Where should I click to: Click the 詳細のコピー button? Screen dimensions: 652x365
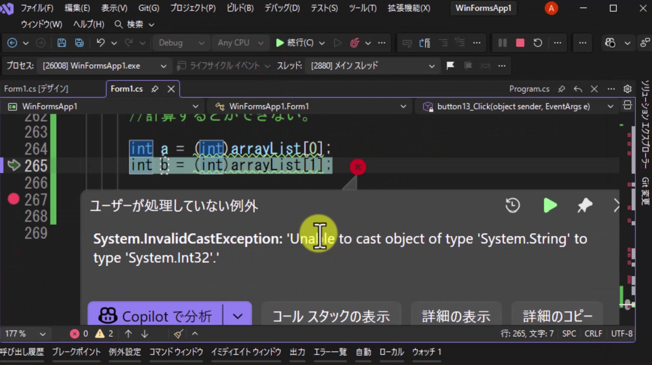558,316
